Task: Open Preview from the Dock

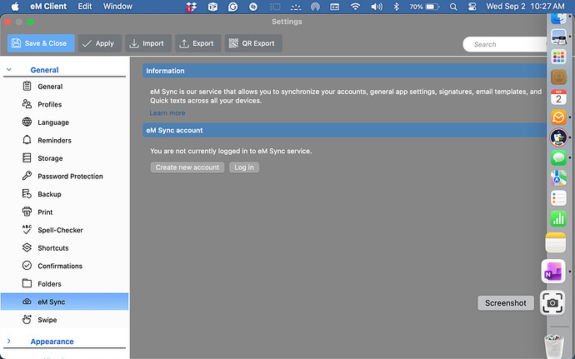Action: 558,37
